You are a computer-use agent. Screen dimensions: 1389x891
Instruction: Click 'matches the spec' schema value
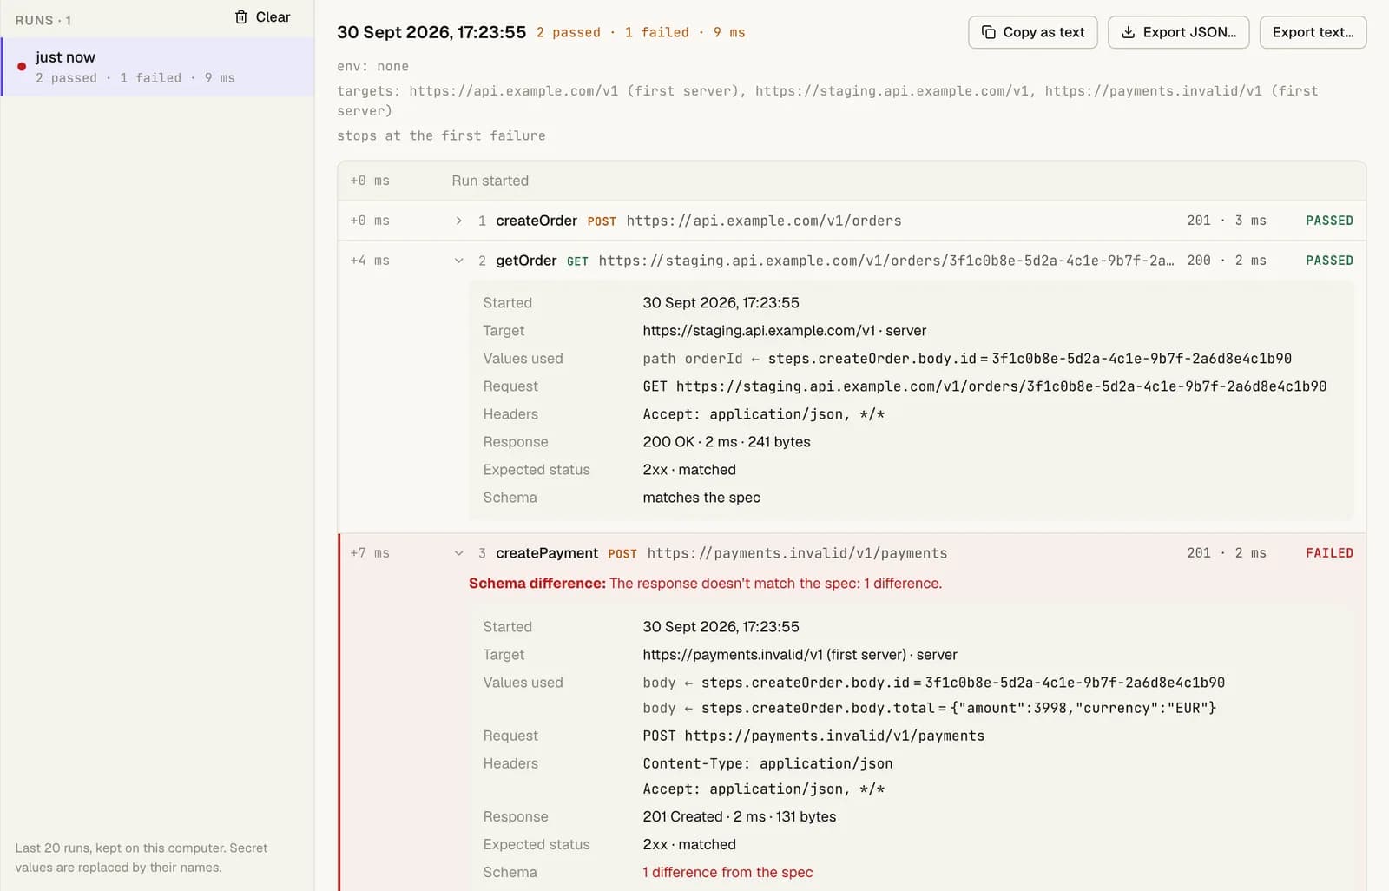[701, 498]
